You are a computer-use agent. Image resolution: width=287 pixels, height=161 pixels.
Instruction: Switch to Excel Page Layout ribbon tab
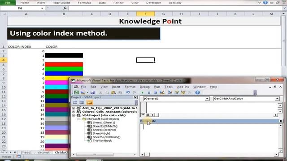tap(61, 3)
